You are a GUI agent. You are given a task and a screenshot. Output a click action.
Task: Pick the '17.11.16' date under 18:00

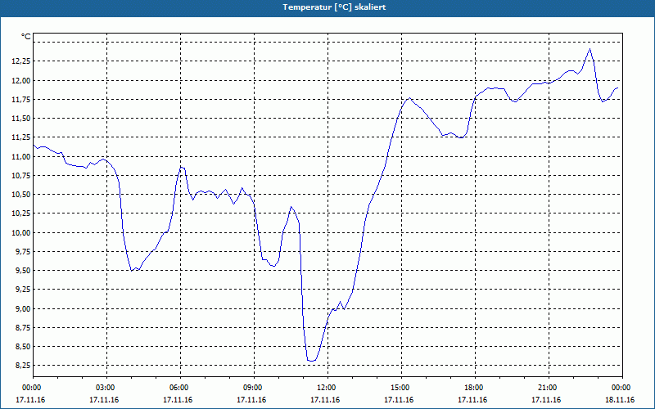pyautogui.click(x=472, y=400)
